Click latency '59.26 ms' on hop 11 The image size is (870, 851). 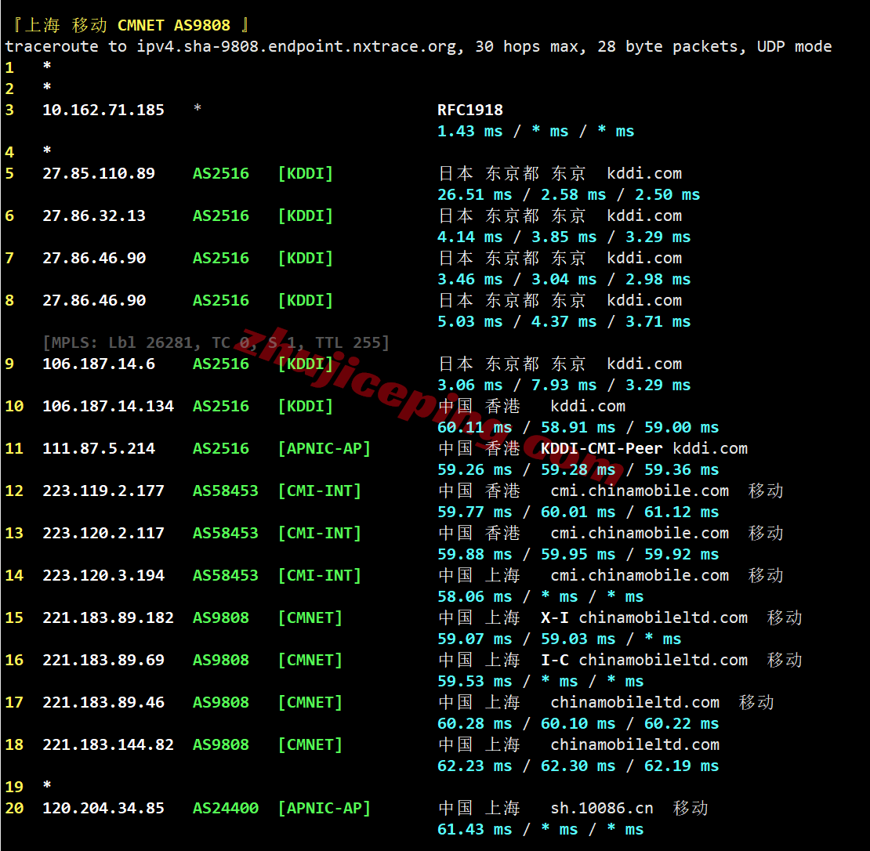474,469
